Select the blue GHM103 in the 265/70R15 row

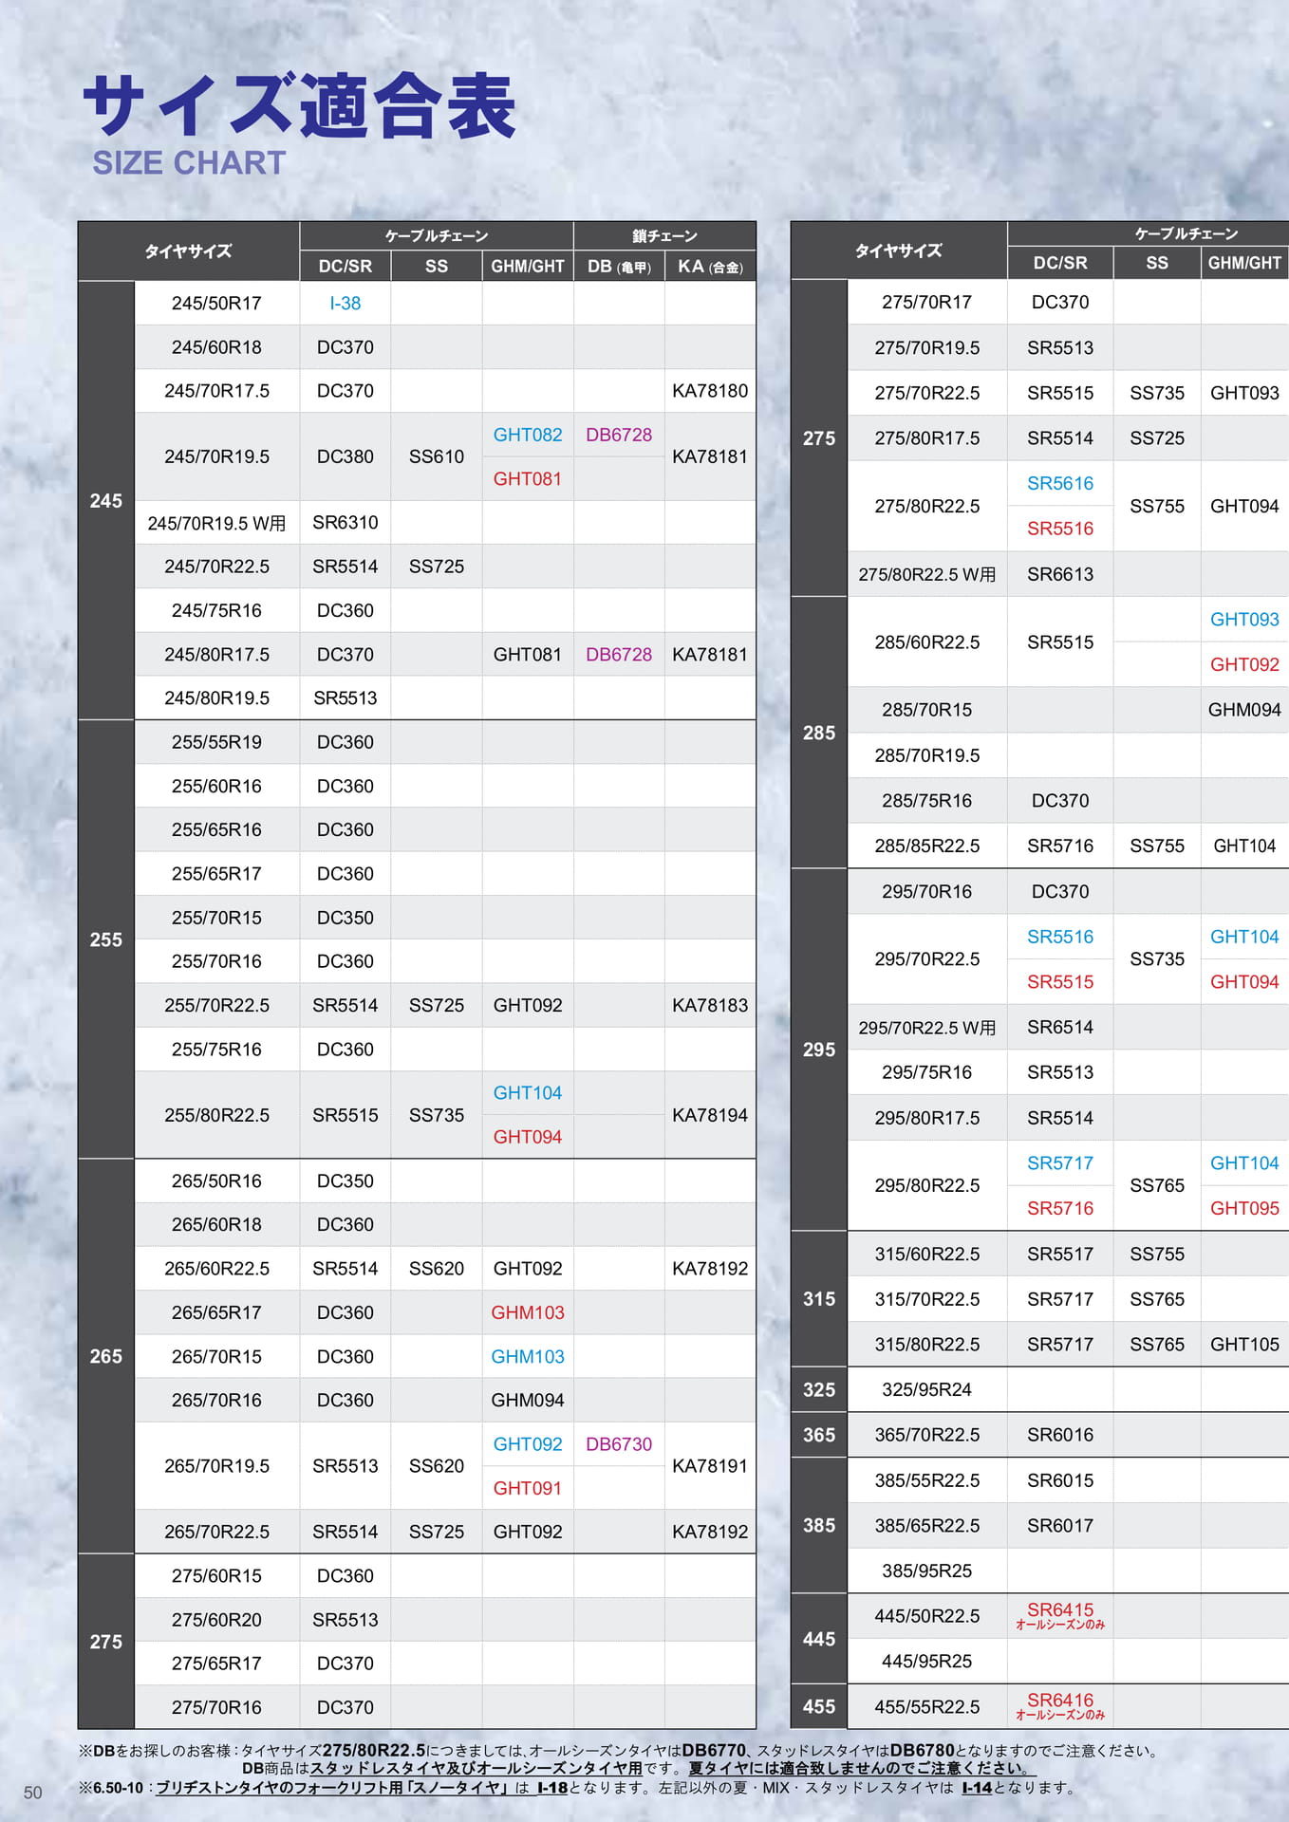tap(528, 1357)
